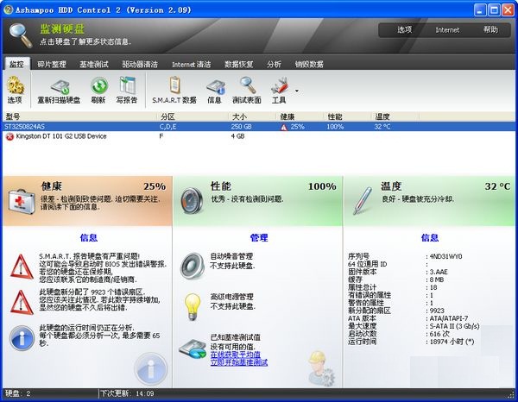Click the 健康 25% panel header
This screenshot has height=402, width=518.
pyautogui.click(x=87, y=201)
